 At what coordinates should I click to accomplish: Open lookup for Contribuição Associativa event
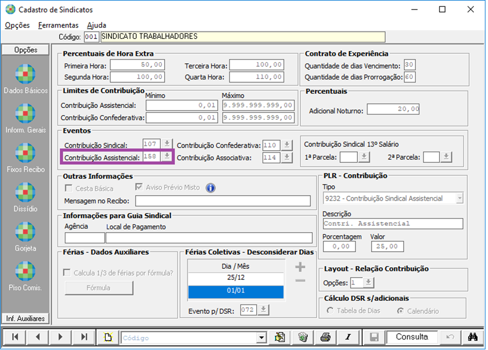(x=287, y=157)
